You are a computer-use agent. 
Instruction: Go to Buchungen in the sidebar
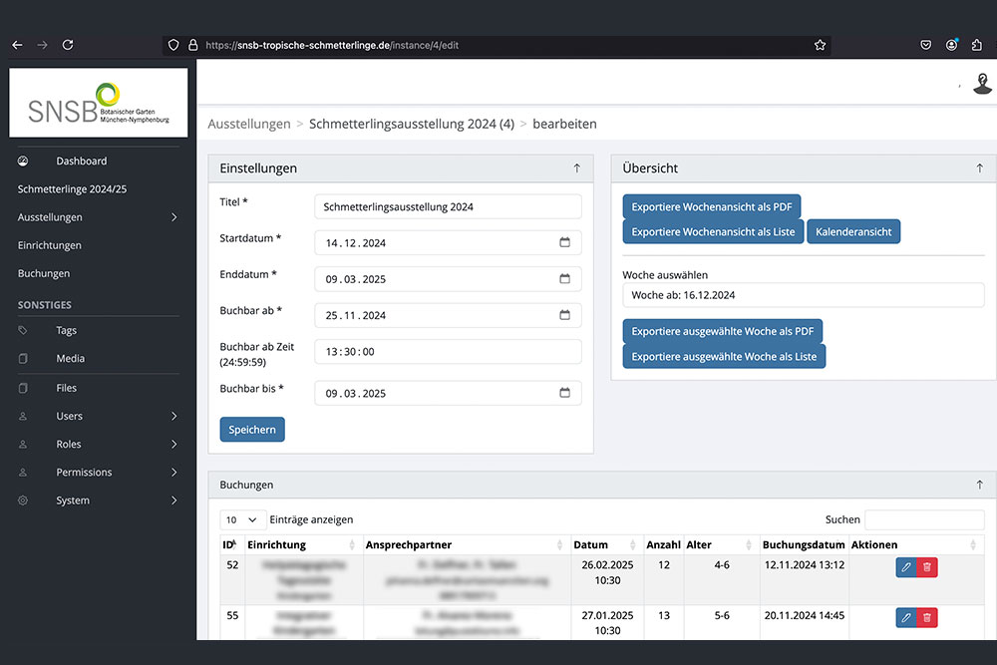44,273
